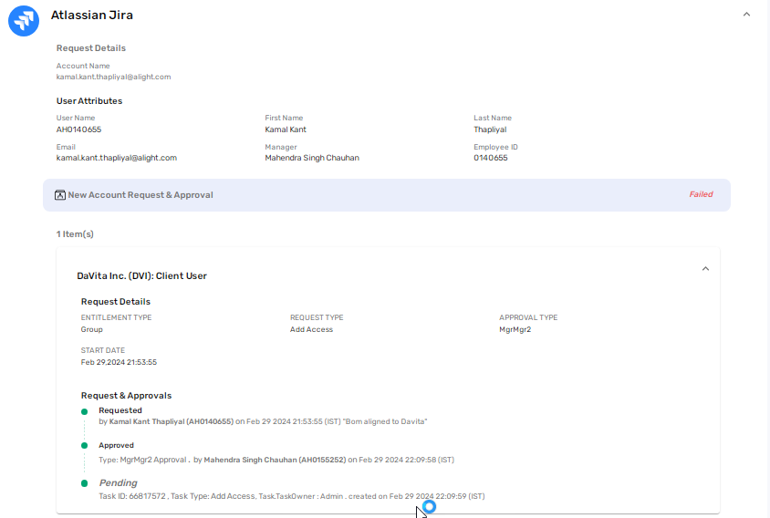
Task: Click the red Failed status label
Action: (x=701, y=194)
